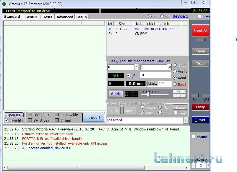The height and width of the screenshot is (172, 237).
Task: Click the Erase button in Security manager
Action: coord(180,107)
